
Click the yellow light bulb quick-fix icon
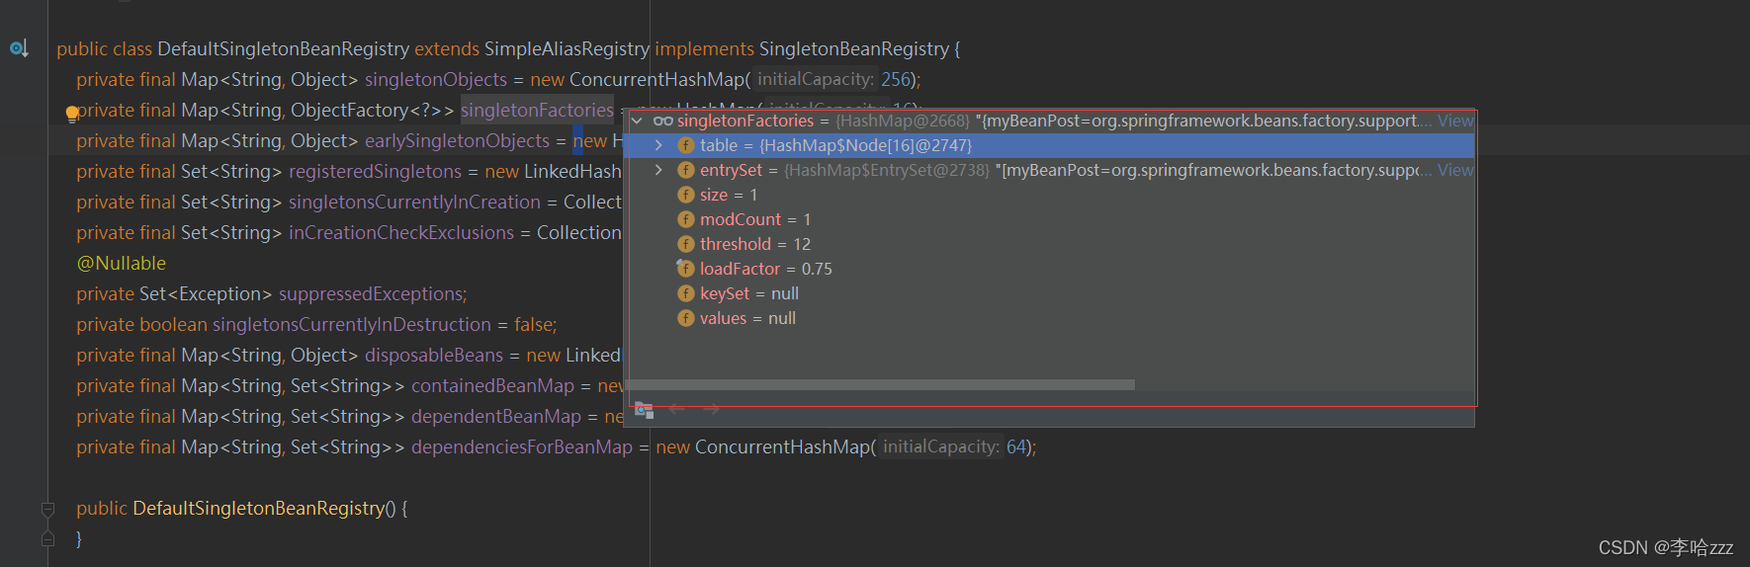point(72,114)
